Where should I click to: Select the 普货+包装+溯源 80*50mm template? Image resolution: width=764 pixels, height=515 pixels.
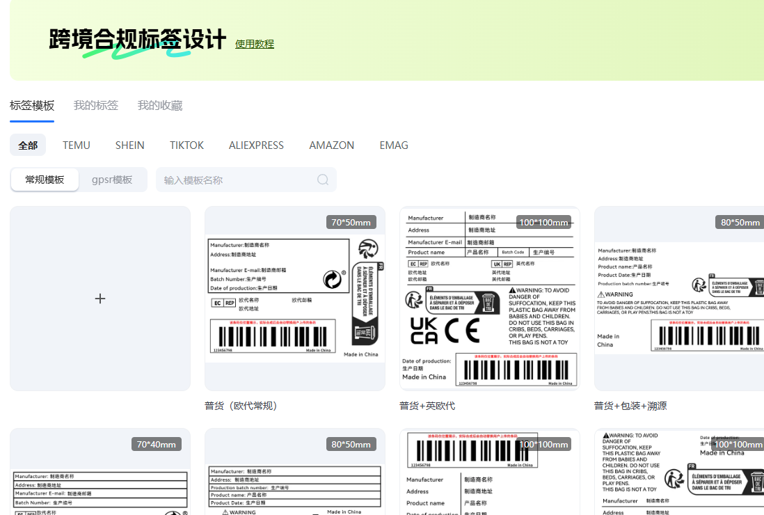tap(678, 299)
